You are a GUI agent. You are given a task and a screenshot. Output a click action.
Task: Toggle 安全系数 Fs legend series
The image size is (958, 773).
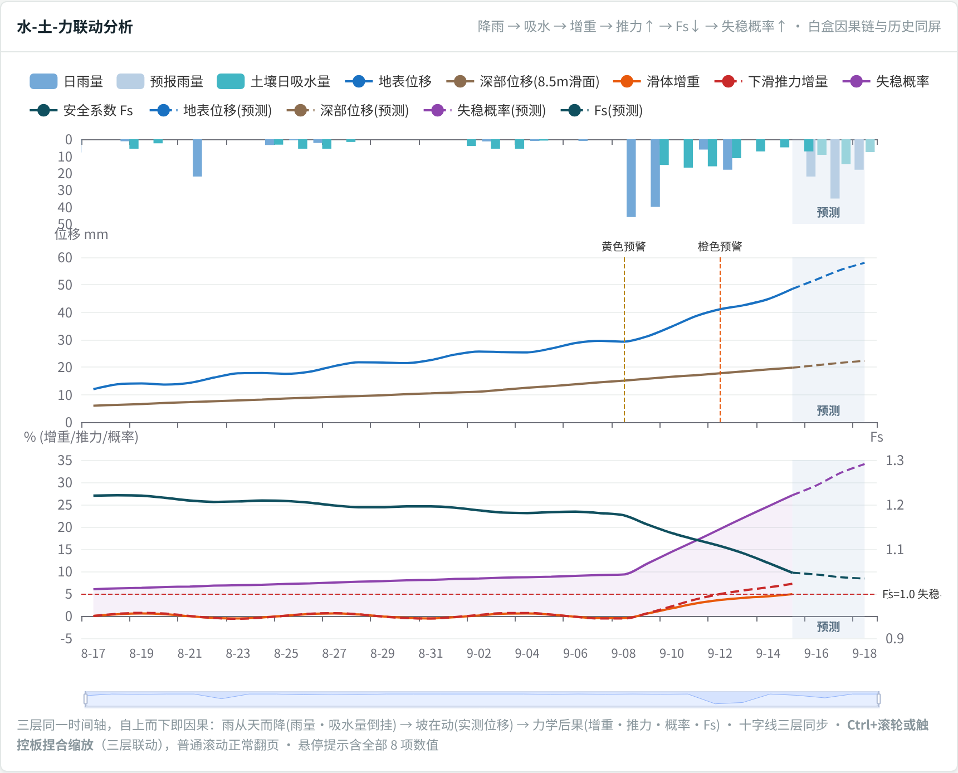tap(81, 110)
